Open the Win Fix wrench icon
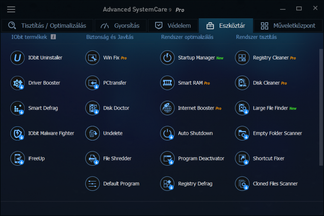The height and width of the screenshot is (216, 324). point(93,58)
